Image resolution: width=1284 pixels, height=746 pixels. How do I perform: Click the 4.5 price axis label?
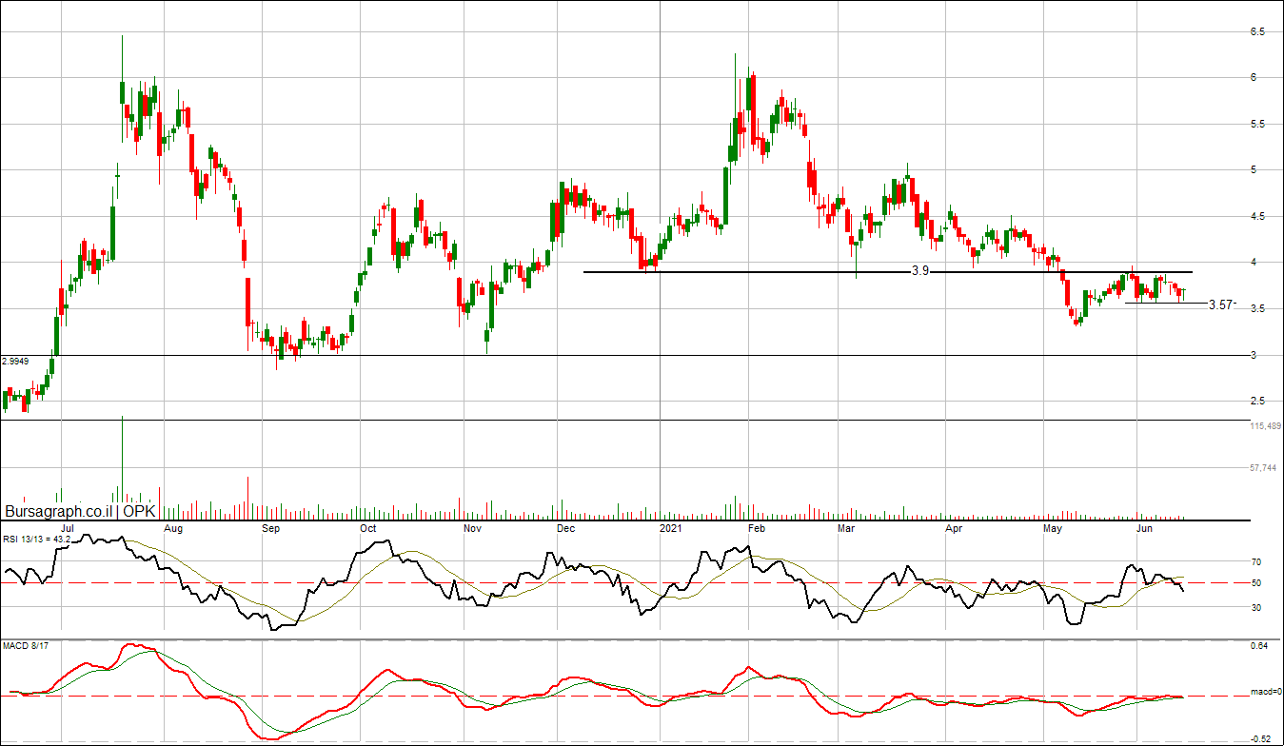[1256, 217]
